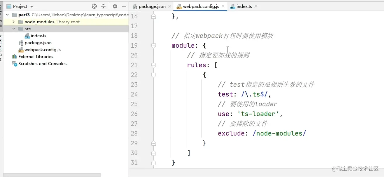Click the External Libraries icon
Screen dimensions: 384x177
point(14,57)
